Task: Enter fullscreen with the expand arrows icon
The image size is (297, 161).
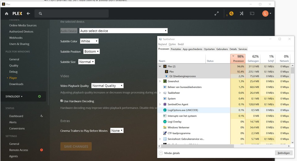Action: 217,14
